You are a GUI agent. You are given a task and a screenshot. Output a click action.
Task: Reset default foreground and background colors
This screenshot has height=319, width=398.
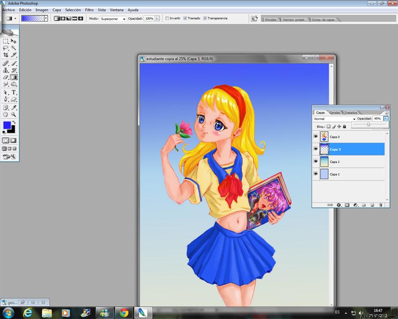[x=4, y=132]
